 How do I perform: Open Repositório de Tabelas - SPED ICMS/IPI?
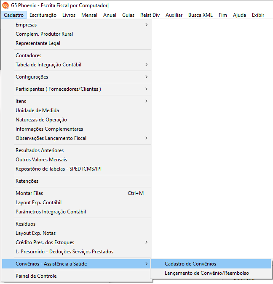(77, 168)
